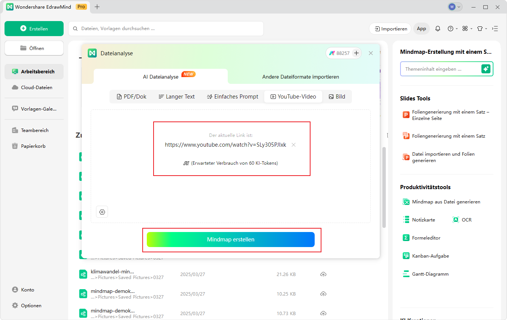Open the notifications bell icon
Screen dimensions: 507x320
pyautogui.click(x=437, y=29)
